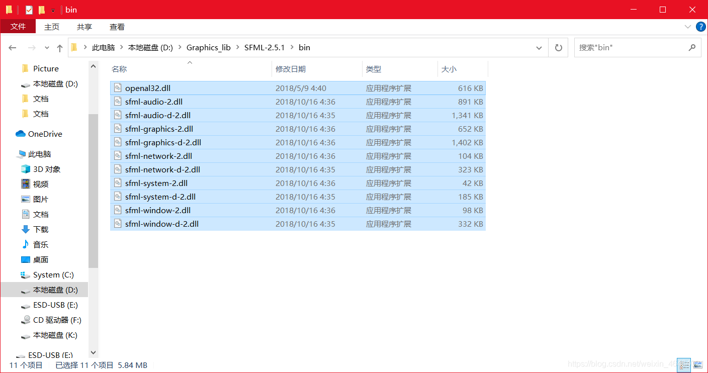Select the sfml-audio-2.dll file icon
Viewport: 708px width, 373px height.
pyautogui.click(x=118, y=102)
